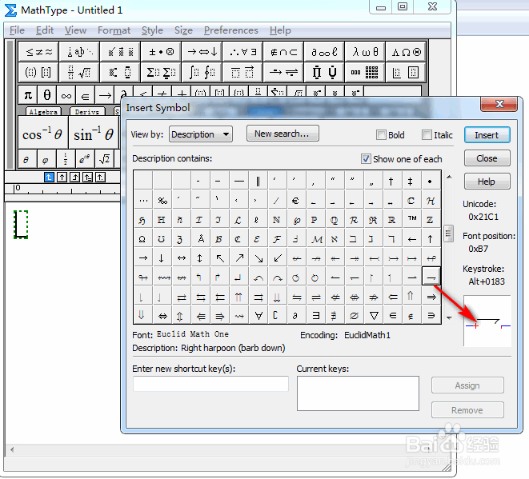The height and width of the screenshot is (479, 529).
Task: Open the summation templates palette
Action: 161,72
